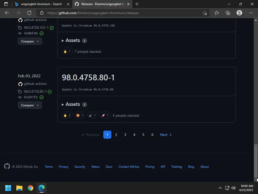Open the Collections panel

pos(228,13)
